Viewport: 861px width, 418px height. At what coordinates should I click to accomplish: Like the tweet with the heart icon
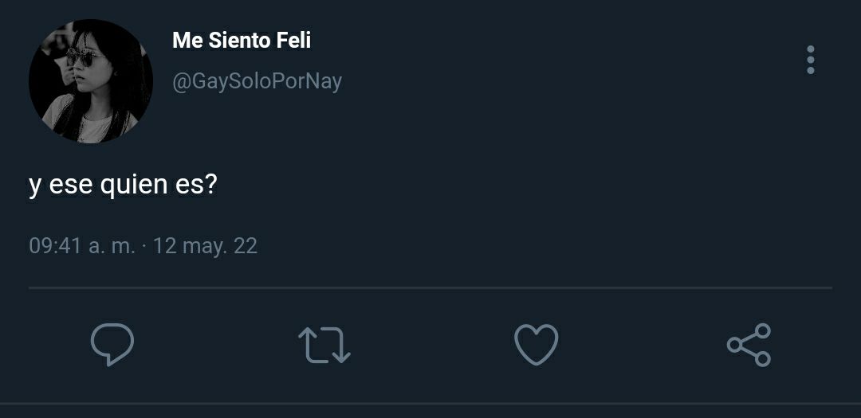coord(536,345)
